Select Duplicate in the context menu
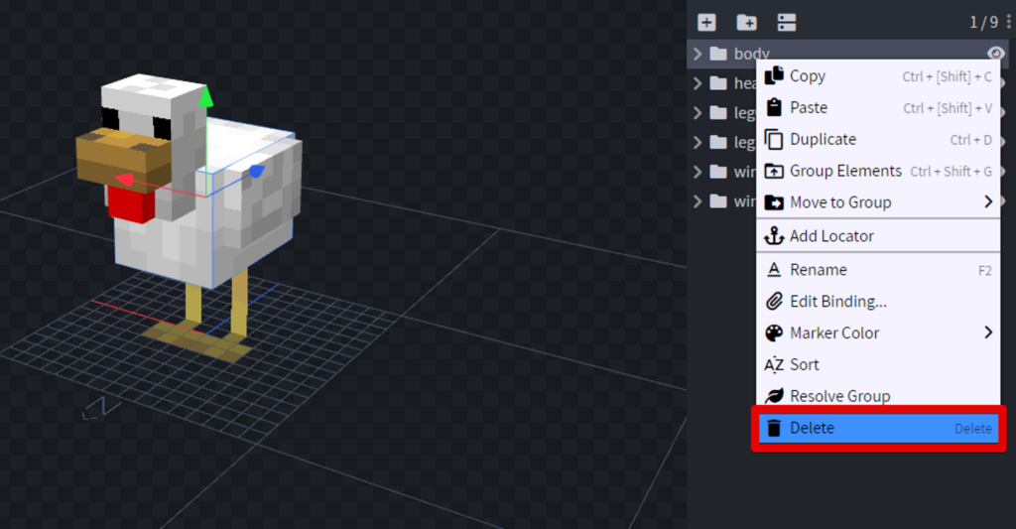This screenshot has width=1016, height=529. coord(823,140)
